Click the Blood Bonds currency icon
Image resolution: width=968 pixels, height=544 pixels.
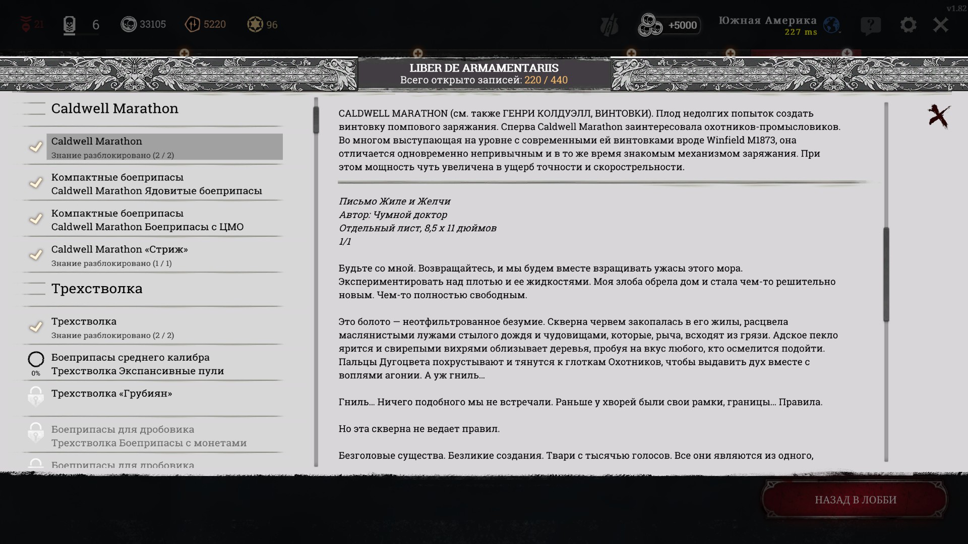(193, 24)
